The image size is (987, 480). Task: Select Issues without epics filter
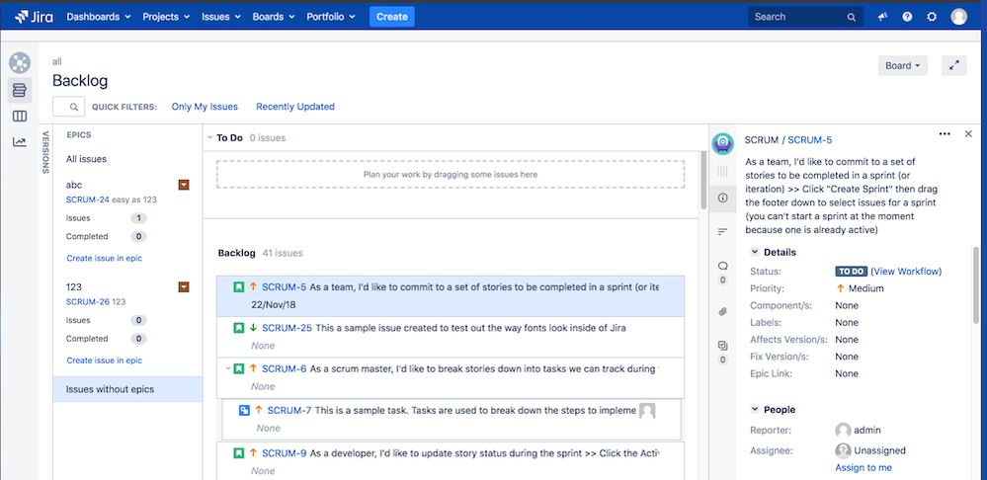127,389
